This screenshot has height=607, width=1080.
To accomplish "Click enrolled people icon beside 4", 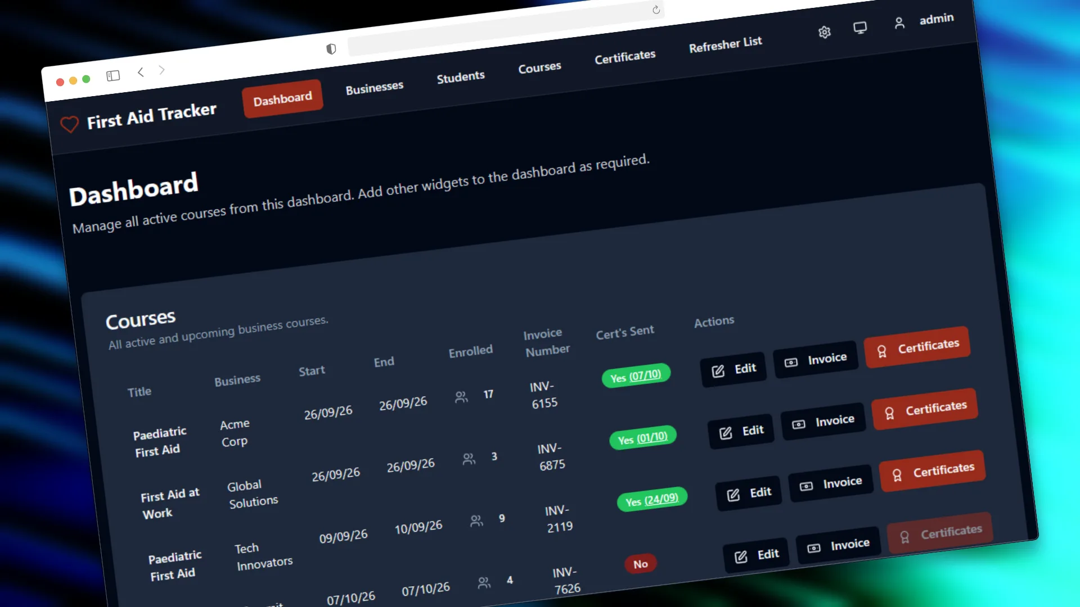I will coord(484,583).
